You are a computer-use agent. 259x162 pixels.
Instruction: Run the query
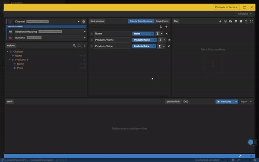tap(224, 102)
